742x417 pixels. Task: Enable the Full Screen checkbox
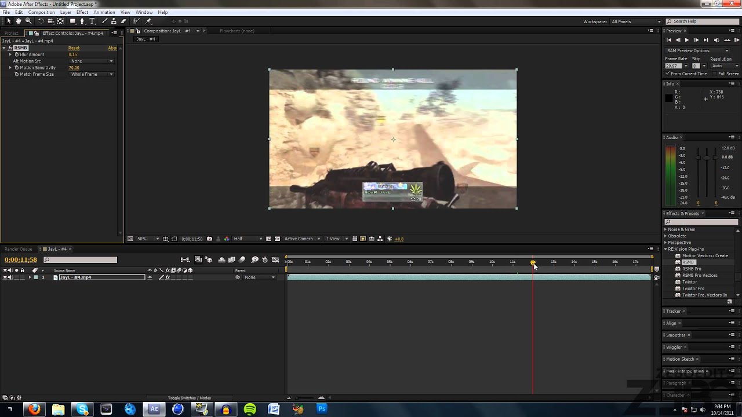point(715,74)
